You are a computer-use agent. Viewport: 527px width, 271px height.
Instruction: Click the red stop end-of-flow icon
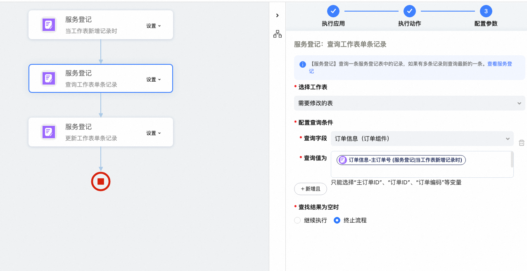point(101,181)
